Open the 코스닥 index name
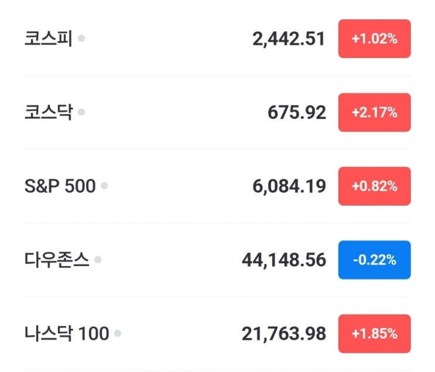Image resolution: width=435 pixels, height=372 pixels. pos(48,112)
